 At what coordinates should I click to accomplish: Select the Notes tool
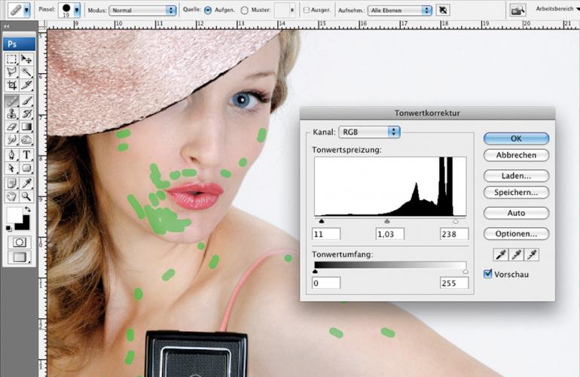pyautogui.click(x=11, y=183)
